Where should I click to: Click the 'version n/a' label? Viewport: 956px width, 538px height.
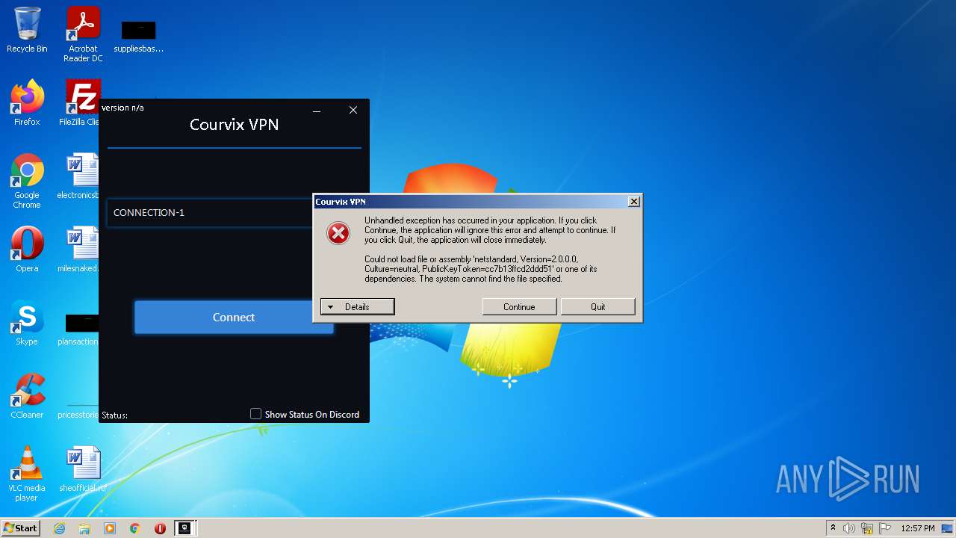(x=122, y=108)
